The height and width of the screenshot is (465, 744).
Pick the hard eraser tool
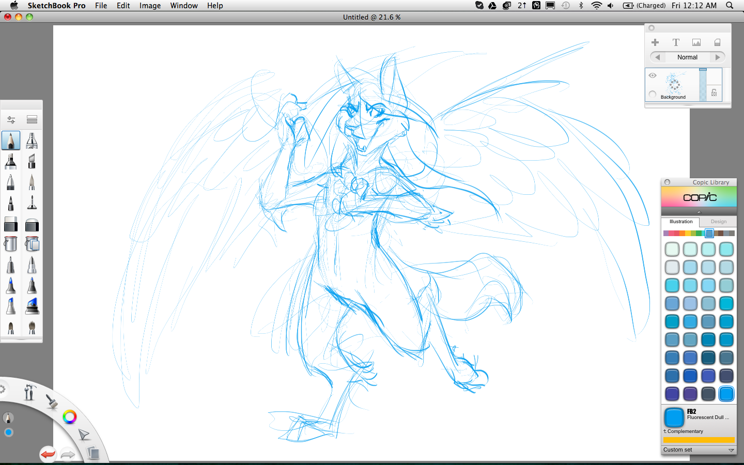(10, 225)
